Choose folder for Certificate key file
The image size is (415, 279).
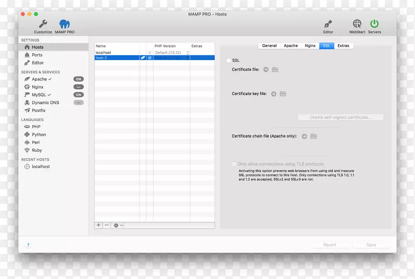click(x=283, y=94)
